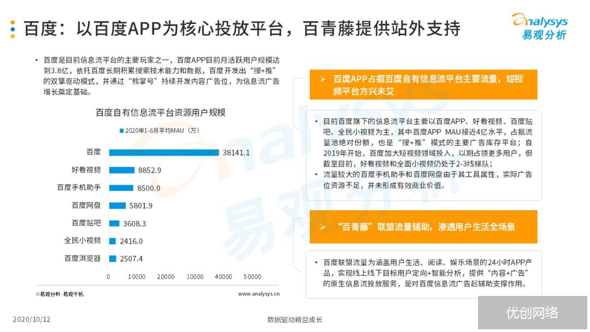This screenshot has height=332, width=590.
Task: Open the www.analysys.cn link
Action: (x=259, y=294)
